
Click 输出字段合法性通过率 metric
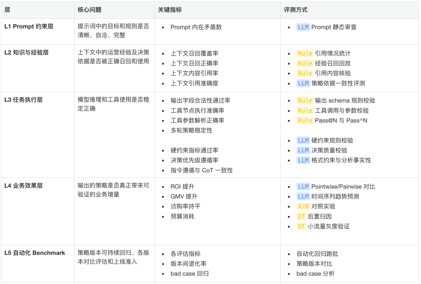pyautogui.click(x=200, y=101)
